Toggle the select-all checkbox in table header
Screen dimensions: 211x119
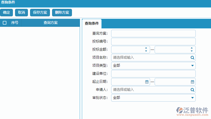[x=5, y=23]
